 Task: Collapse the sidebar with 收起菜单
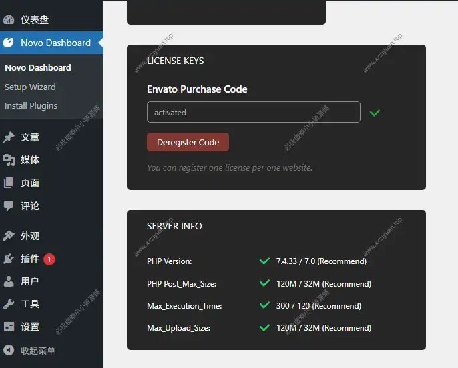[30, 351]
